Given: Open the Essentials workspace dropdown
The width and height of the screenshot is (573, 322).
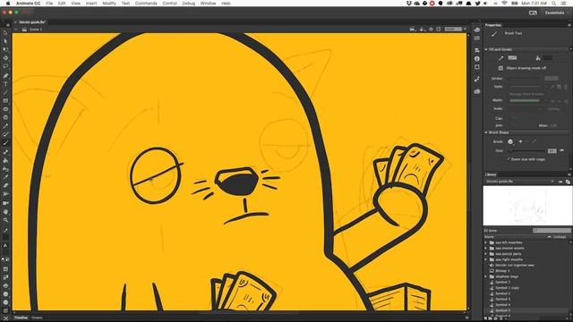Looking at the screenshot, I should 557,13.
